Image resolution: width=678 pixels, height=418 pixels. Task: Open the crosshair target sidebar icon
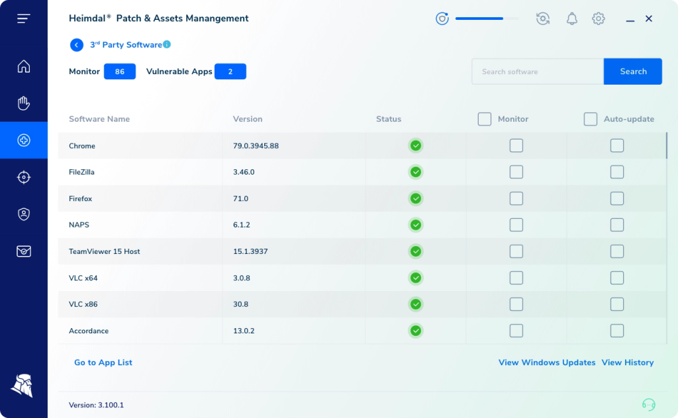click(x=24, y=177)
